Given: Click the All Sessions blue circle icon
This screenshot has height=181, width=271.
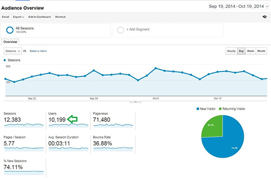Looking at the screenshot, I should point(9,30).
